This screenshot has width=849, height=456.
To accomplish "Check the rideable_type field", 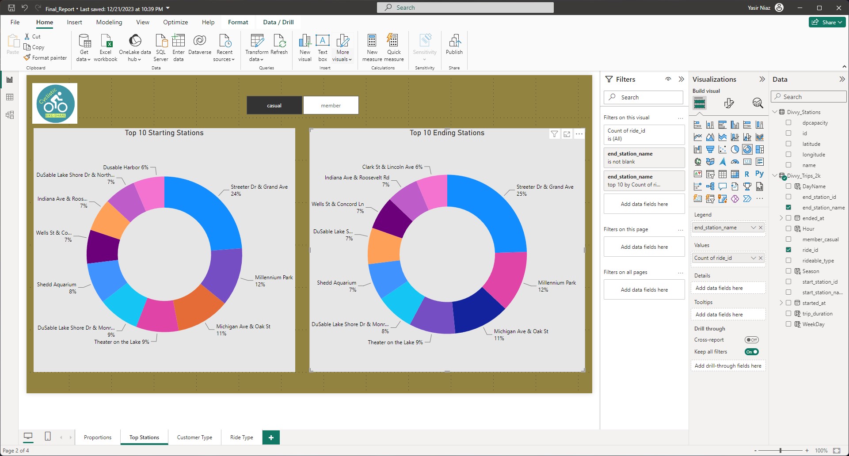I will (x=788, y=260).
